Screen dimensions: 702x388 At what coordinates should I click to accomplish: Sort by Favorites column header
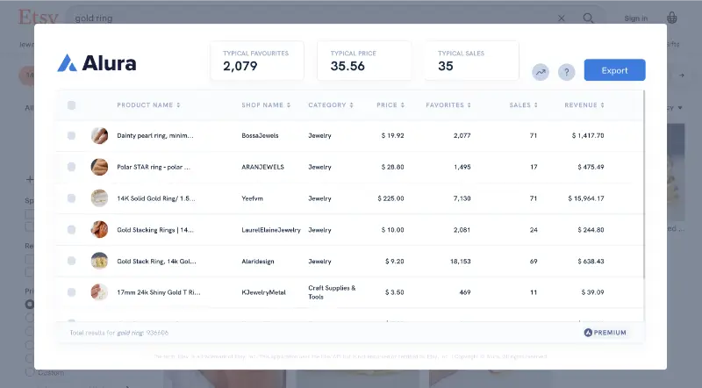[x=448, y=105]
